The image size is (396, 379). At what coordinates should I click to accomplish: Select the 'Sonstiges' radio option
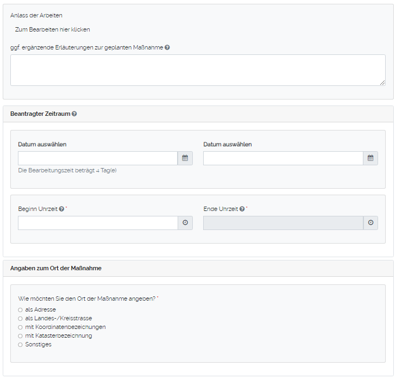click(x=21, y=345)
